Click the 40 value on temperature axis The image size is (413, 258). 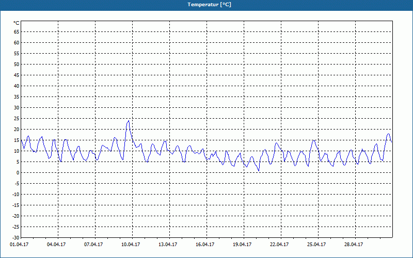[17, 86]
